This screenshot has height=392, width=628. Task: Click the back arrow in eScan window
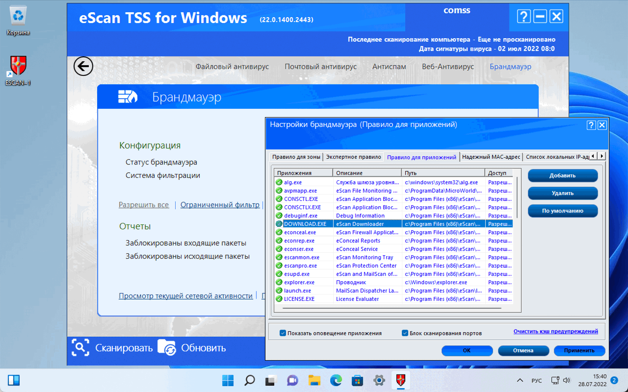[x=83, y=66]
